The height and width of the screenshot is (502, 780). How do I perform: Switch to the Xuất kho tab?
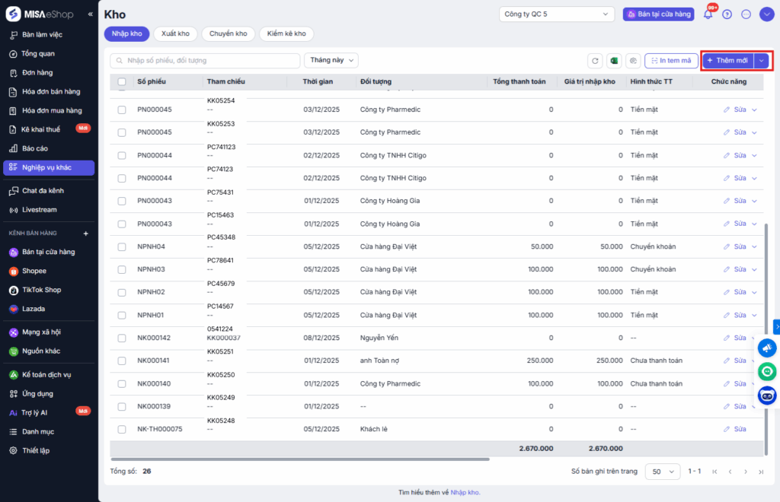pos(175,33)
